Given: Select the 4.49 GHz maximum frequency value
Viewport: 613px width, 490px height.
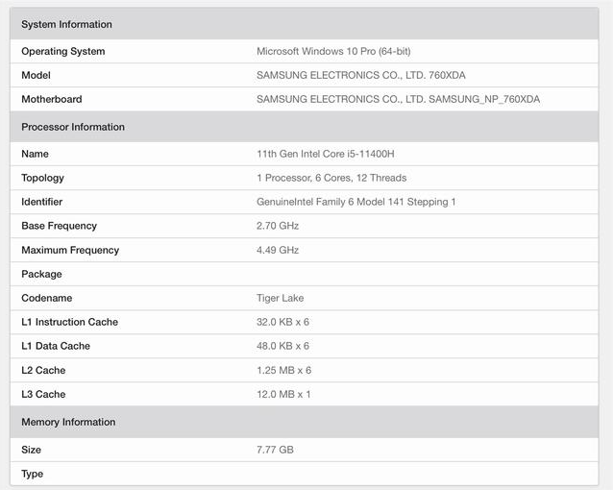Looking at the screenshot, I should point(278,250).
